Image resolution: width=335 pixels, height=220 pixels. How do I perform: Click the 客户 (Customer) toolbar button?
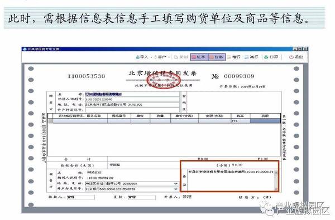[160, 57]
